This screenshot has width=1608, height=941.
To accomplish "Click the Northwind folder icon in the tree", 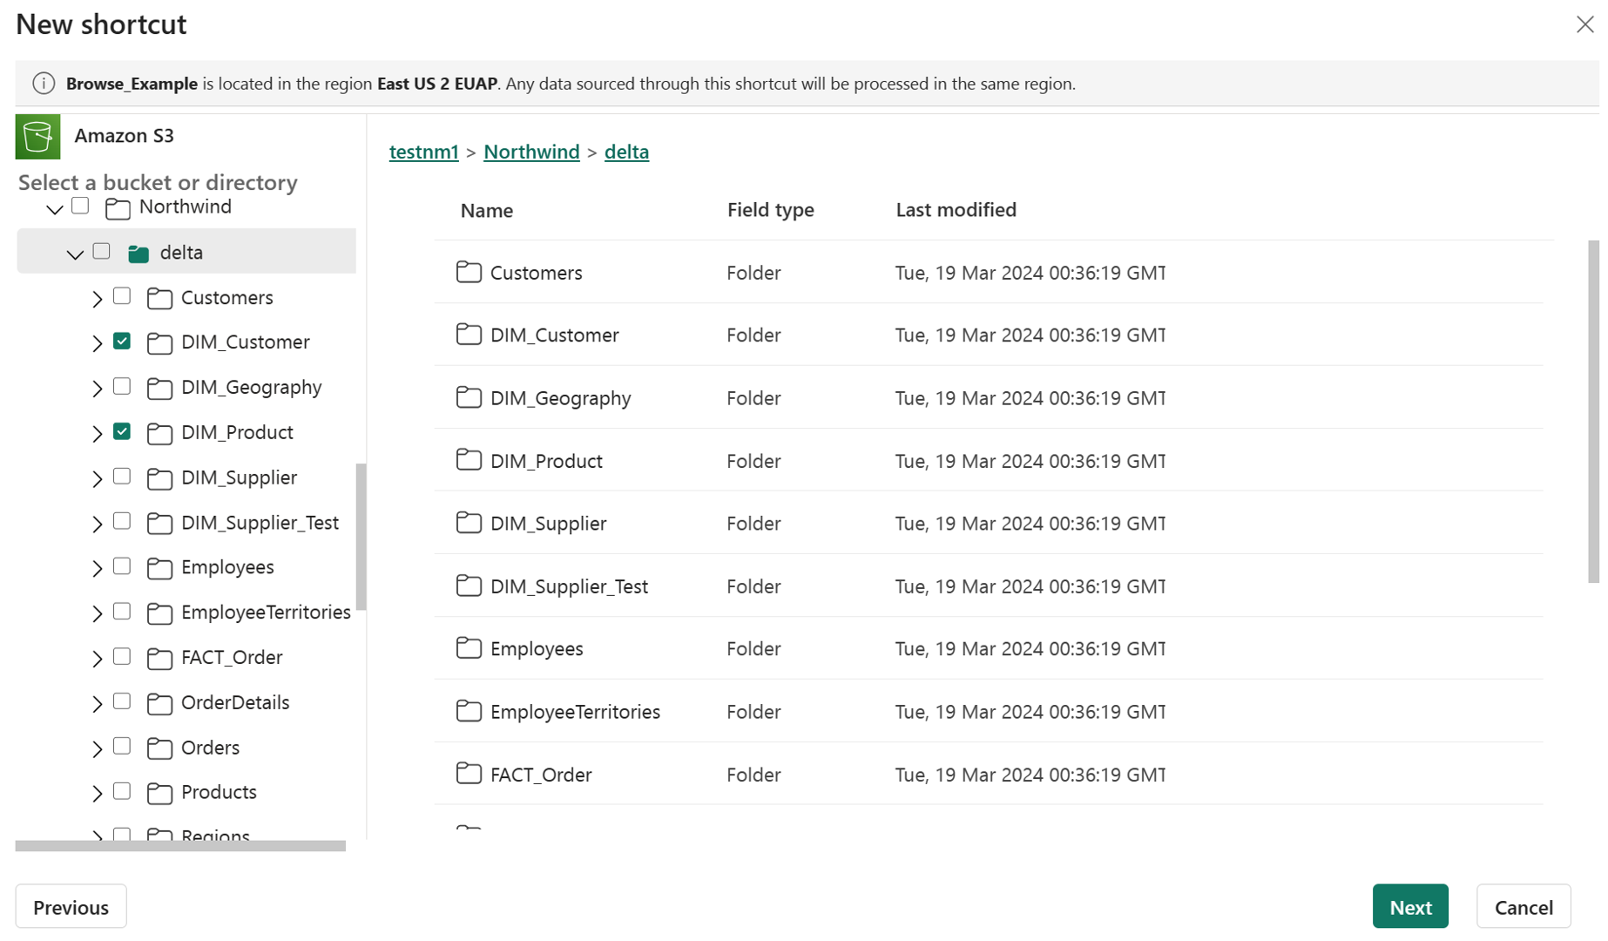I will coord(118,208).
